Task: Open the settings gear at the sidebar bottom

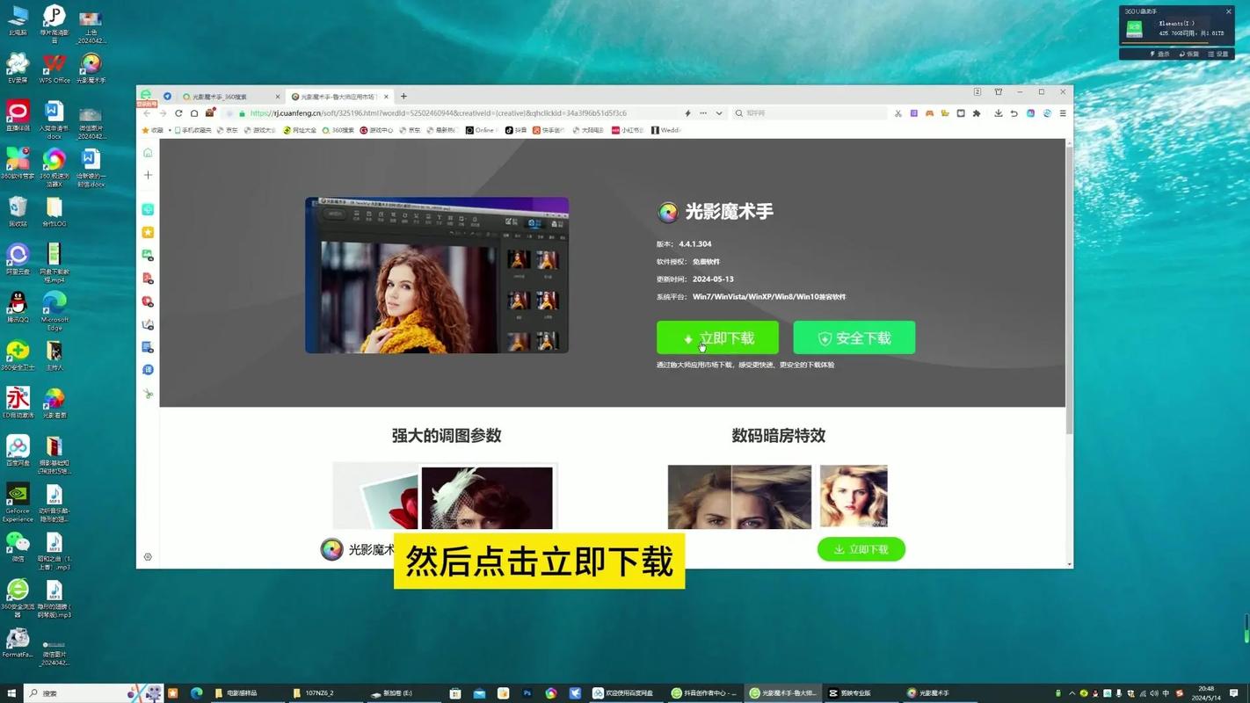Action: (x=148, y=556)
